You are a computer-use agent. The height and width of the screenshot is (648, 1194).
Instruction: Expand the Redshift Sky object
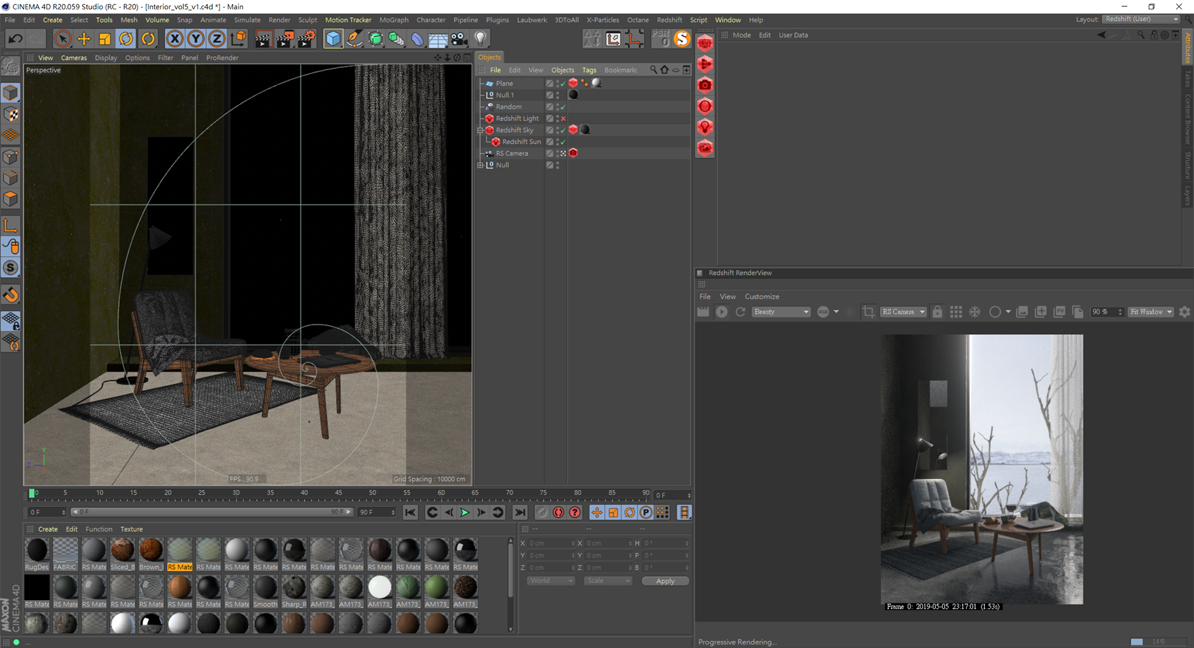pos(480,130)
